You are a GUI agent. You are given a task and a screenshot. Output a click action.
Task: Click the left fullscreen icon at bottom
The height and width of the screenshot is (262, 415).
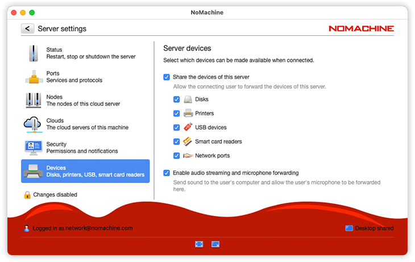click(x=199, y=244)
